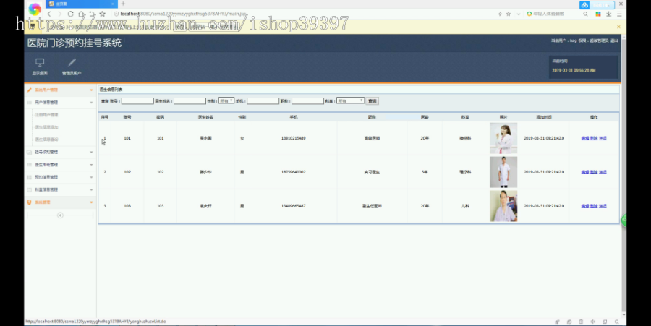Click the doctor photo in row 101

tap(503, 138)
